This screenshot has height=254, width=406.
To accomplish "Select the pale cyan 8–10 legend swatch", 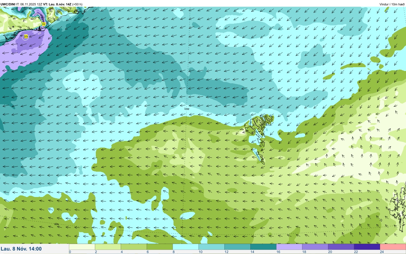I will (186, 247).
